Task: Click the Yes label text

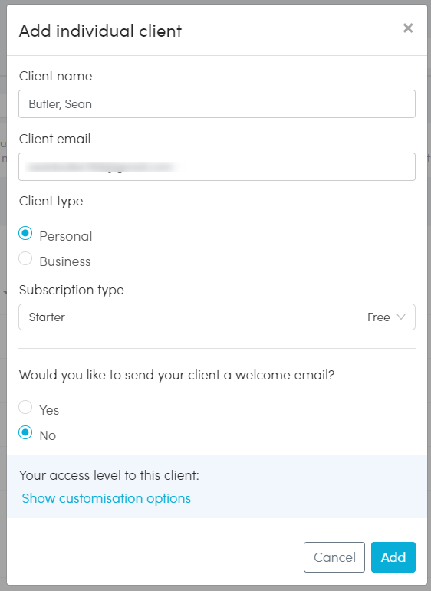Action: [49, 410]
